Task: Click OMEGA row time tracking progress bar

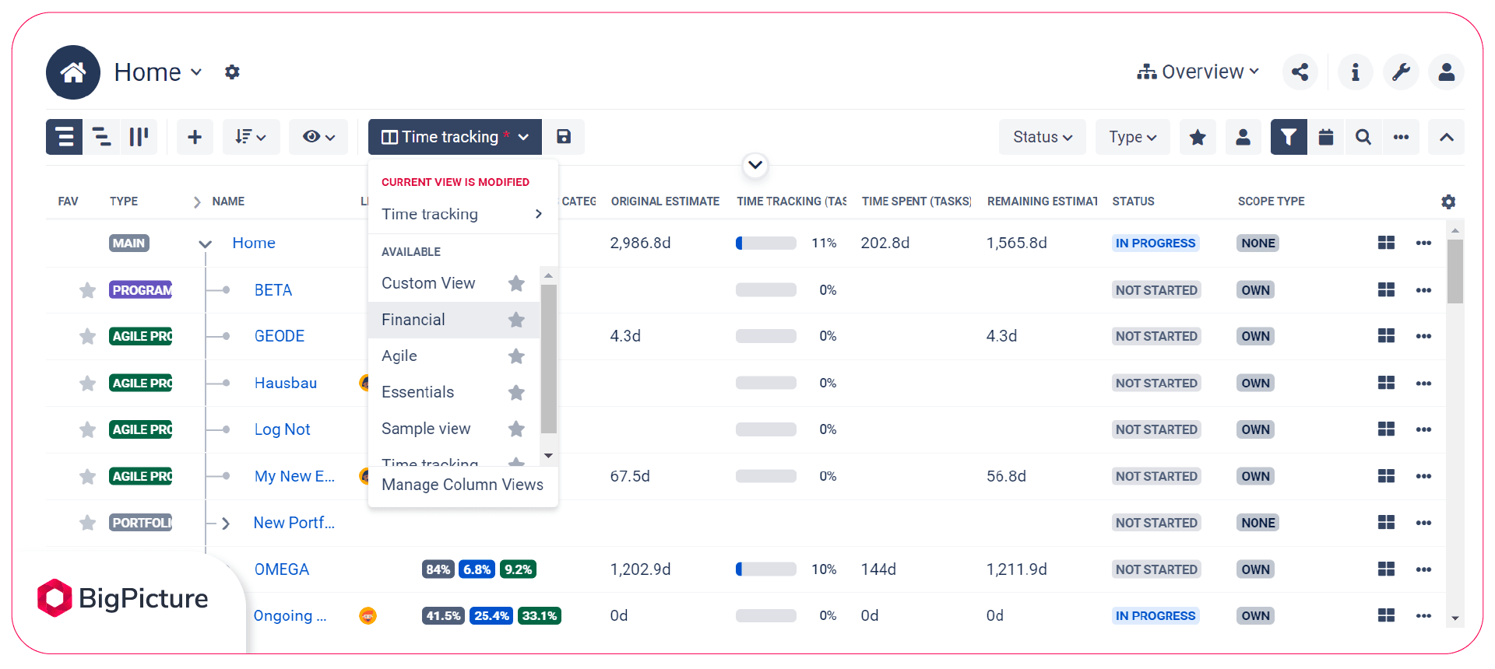Action: coord(766,569)
